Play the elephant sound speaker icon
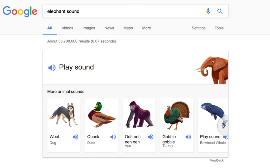Screen dimensions: 270x168 pyautogui.click(x=52, y=68)
